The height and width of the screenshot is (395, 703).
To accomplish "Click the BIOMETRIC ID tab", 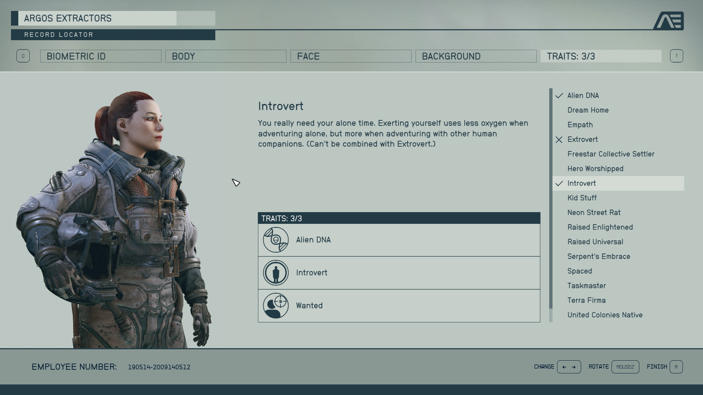I will click(101, 56).
